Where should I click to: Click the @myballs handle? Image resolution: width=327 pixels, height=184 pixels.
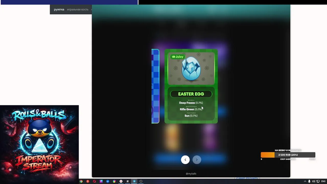point(191,174)
